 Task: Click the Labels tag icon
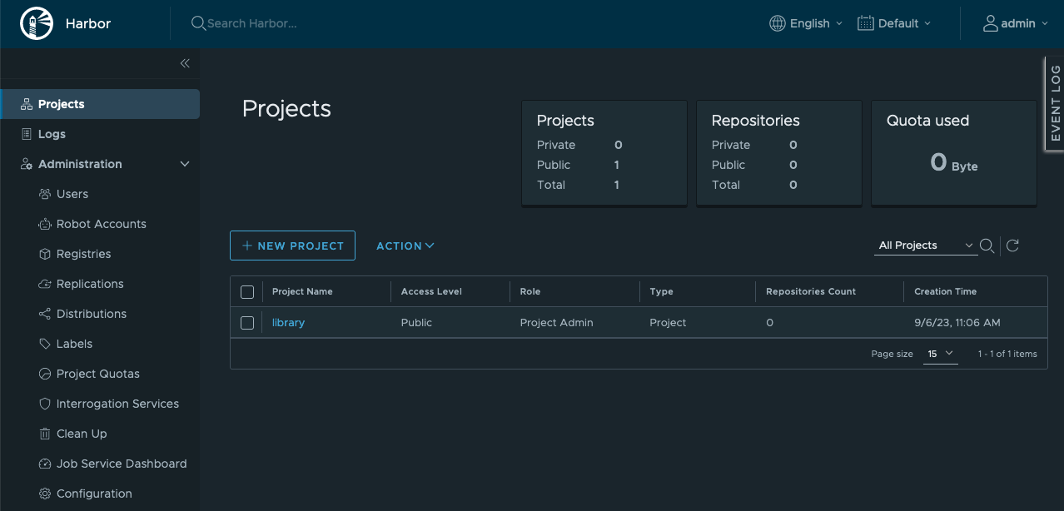(x=45, y=344)
